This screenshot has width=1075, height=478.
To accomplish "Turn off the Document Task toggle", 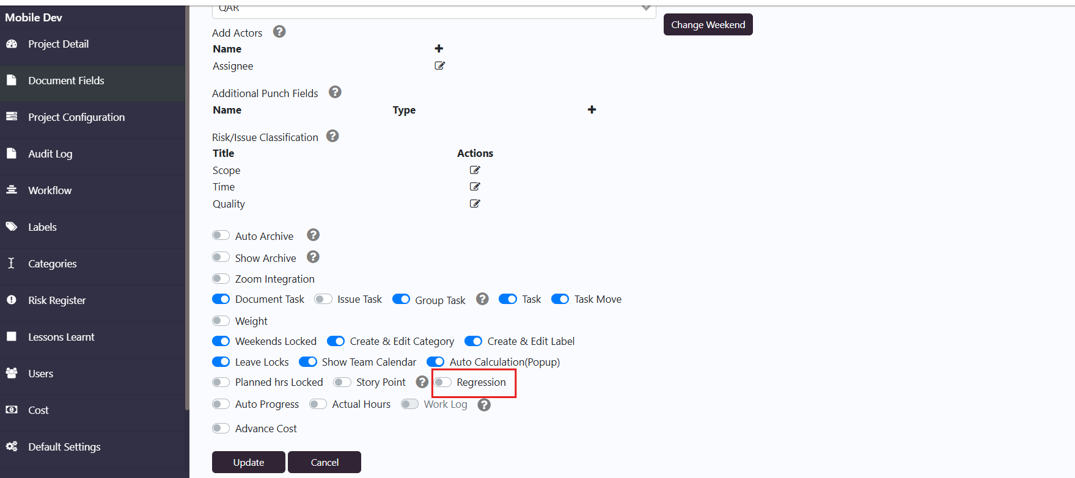I will [221, 299].
